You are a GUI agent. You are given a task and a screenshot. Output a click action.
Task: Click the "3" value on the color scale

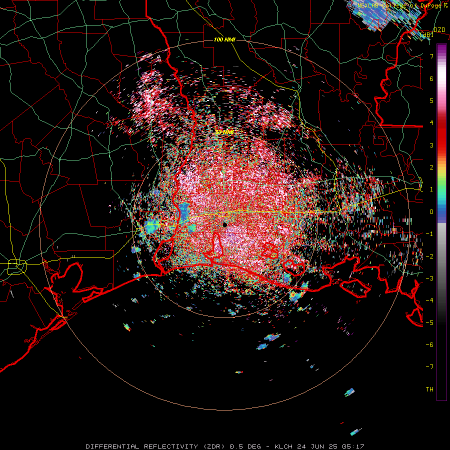(x=431, y=145)
